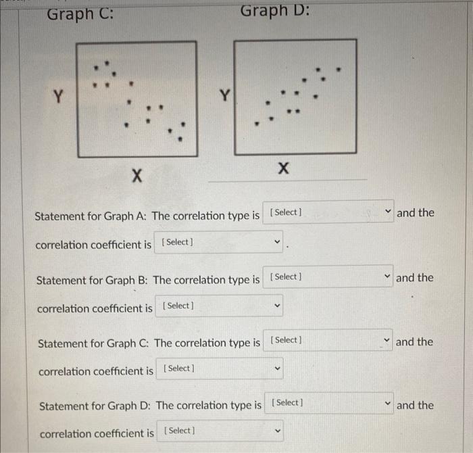Click the chevron arrow of Graph B coefficient select

click(x=277, y=306)
